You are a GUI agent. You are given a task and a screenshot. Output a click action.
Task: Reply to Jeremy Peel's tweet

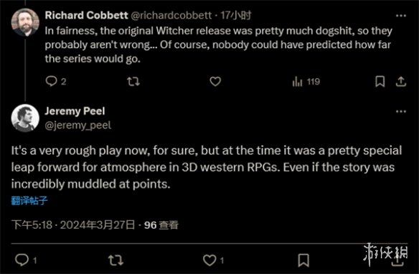pyautogui.click(x=22, y=260)
